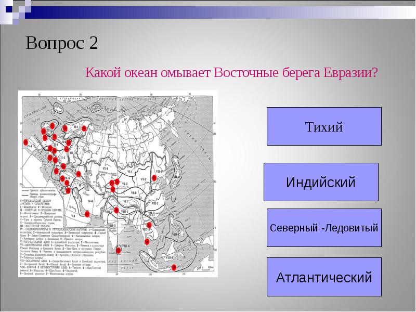The height and width of the screenshot is (312, 416).
Task: Click the red marker on the Malay Peninsula
Action: click(147, 241)
